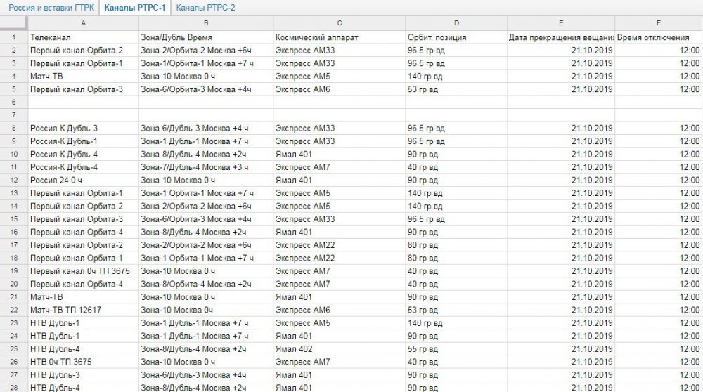Select column A header
This screenshot has width=703, height=392.
(x=83, y=25)
